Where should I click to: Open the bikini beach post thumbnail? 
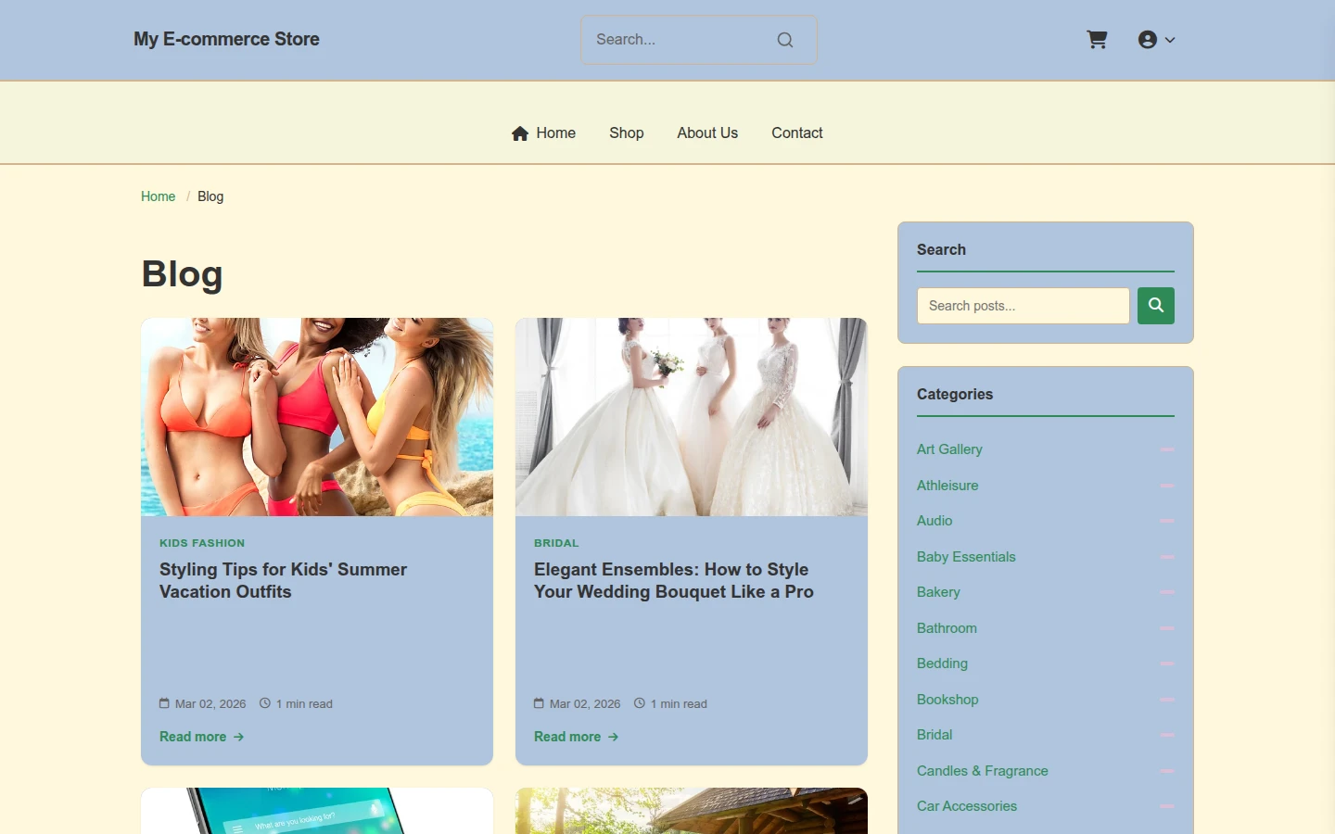click(x=317, y=417)
